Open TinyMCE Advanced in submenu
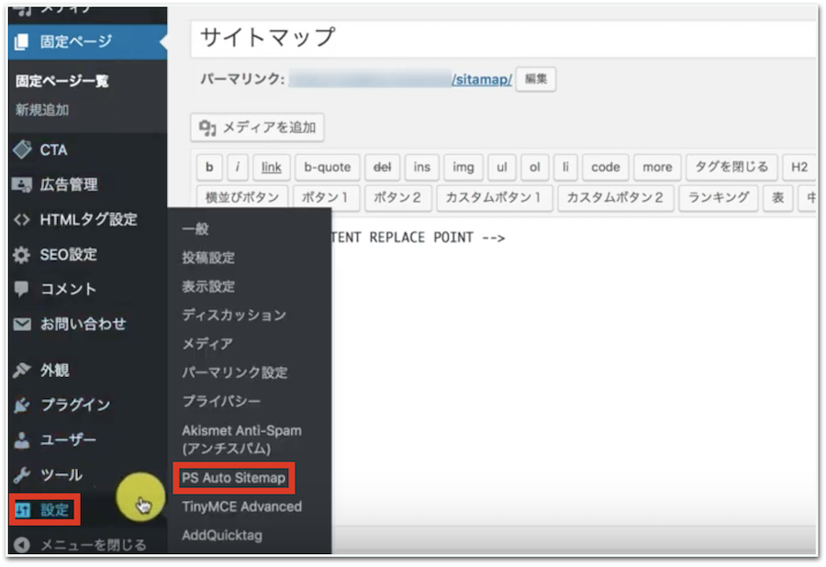Image resolution: width=826 pixels, height=567 pixels. pos(241,506)
